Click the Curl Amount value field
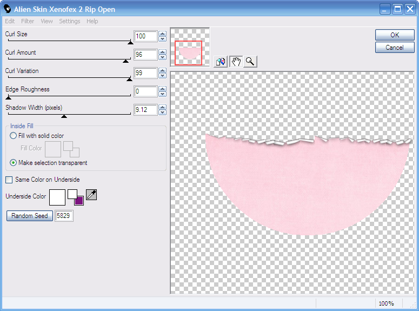 (x=145, y=55)
